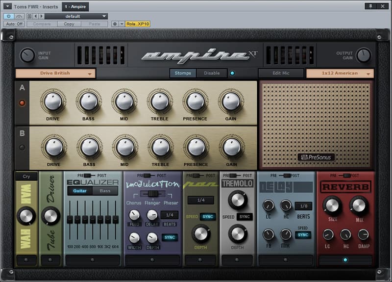Click the Toms FWR - Inserts title
This screenshot has height=282, width=392.
(36, 7)
